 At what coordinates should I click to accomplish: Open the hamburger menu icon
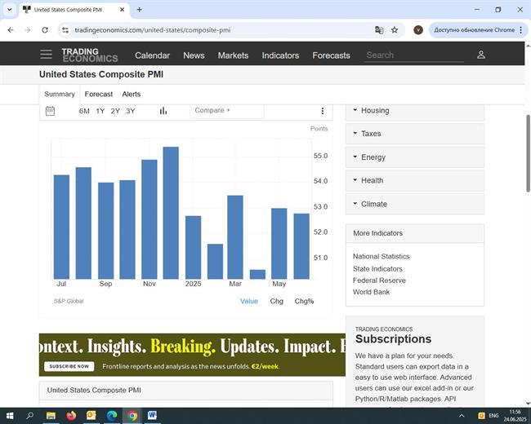point(46,55)
